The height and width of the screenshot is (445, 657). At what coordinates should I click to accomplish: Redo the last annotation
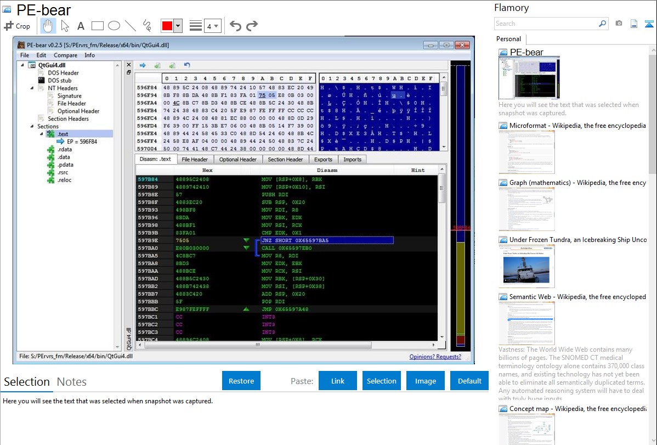pyautogui.click(x=252, y=26)
